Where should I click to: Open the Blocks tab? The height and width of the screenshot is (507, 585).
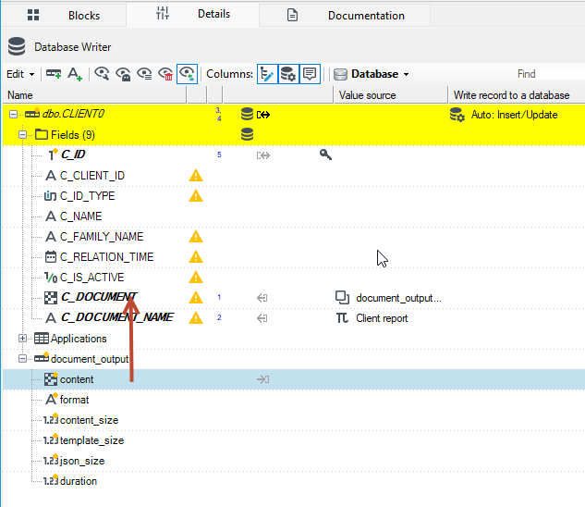click(x=64, y=16)
